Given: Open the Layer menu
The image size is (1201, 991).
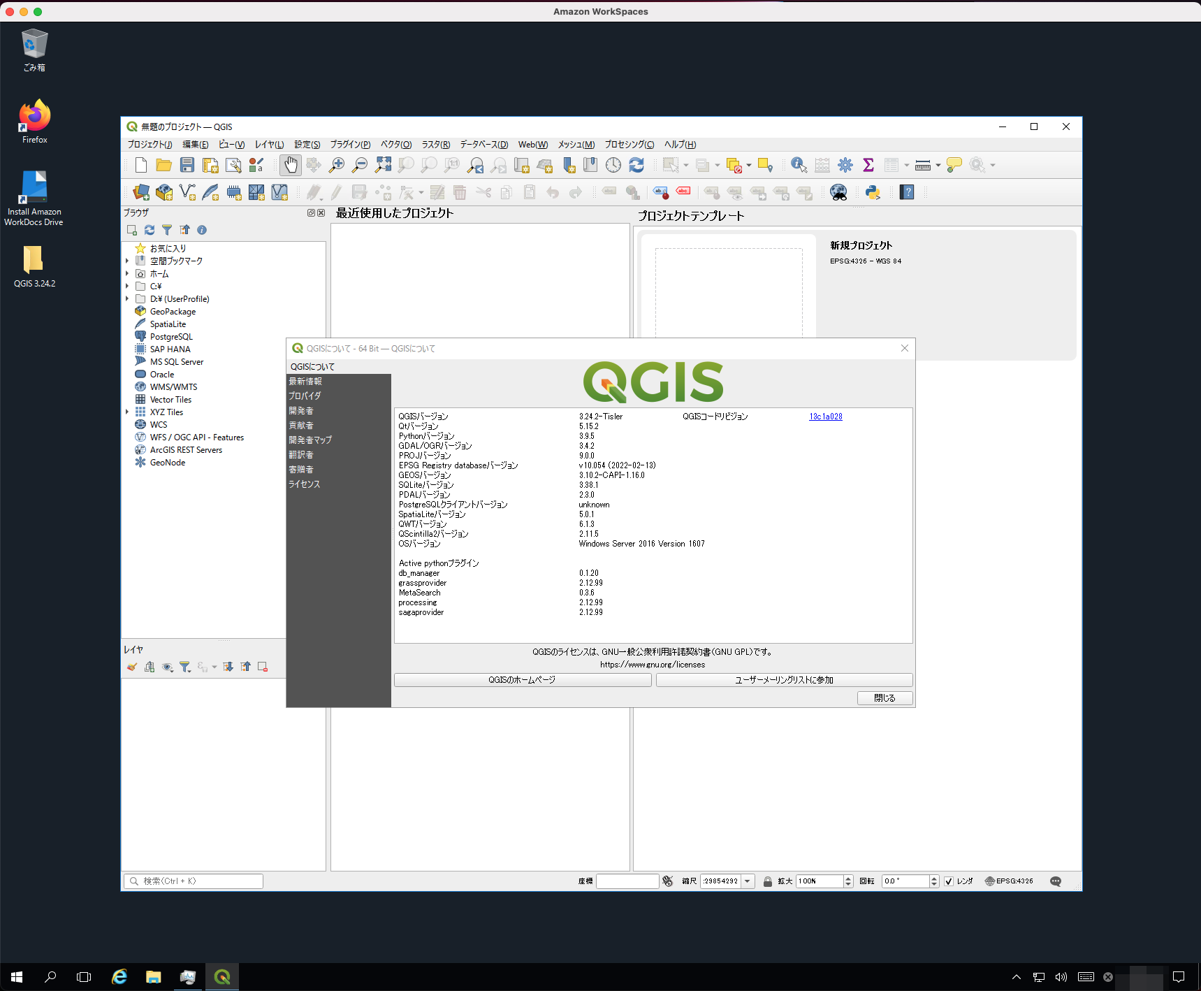Looking at the screenshot, I should pos(269,145).
